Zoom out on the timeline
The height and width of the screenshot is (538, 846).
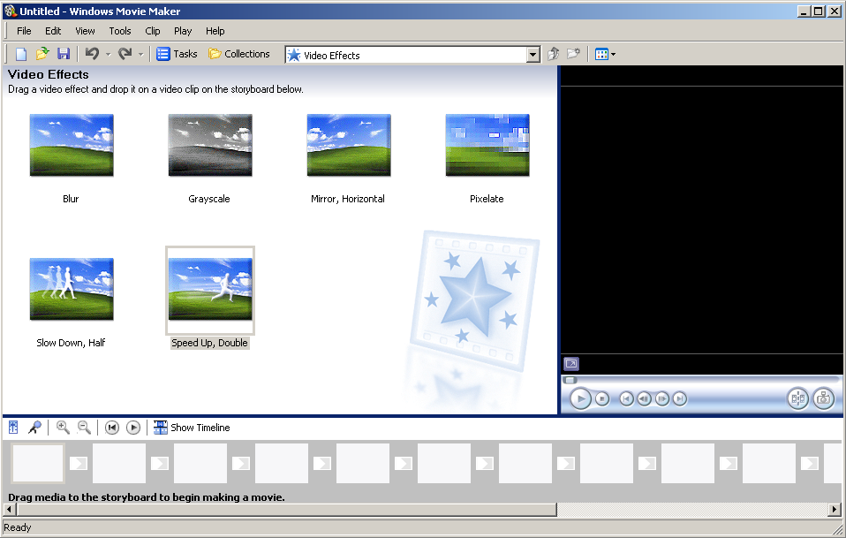(x=84, y=428)
